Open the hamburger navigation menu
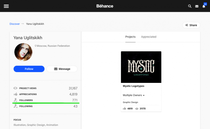 (x=6, y=6)
